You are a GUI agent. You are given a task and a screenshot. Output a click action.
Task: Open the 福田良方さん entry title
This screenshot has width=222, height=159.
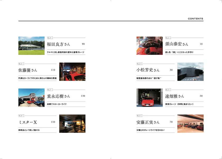pyautogui.click(x=58, y=44)
